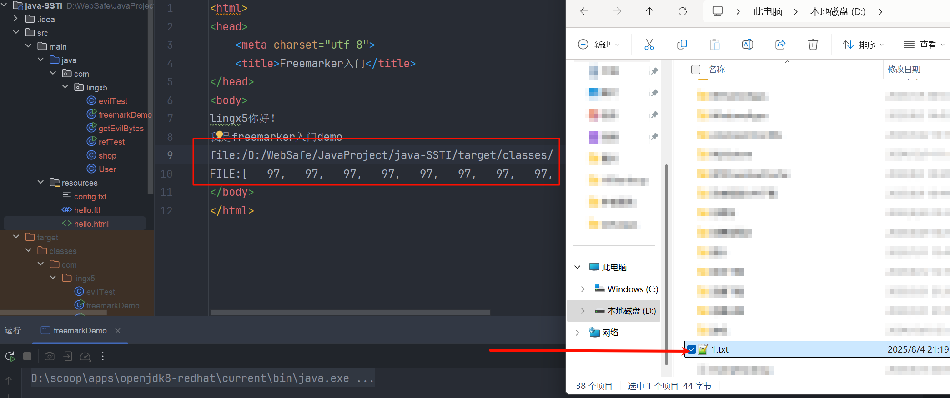This screenshot has height=398, width=950.
Task: Open the freemarkDemo run tab
Action: pyautogui.click(x=80, y=331)
